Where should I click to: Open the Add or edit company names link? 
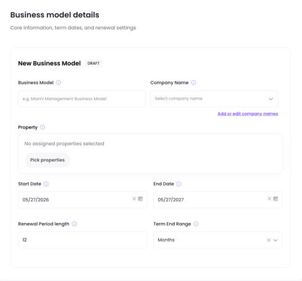pyautogui.click(x=248, y=114)
